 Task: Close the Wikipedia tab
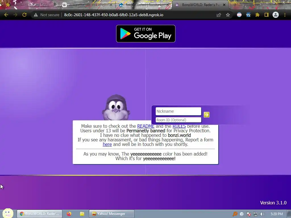pyautogui.click(x=111, y=5)
